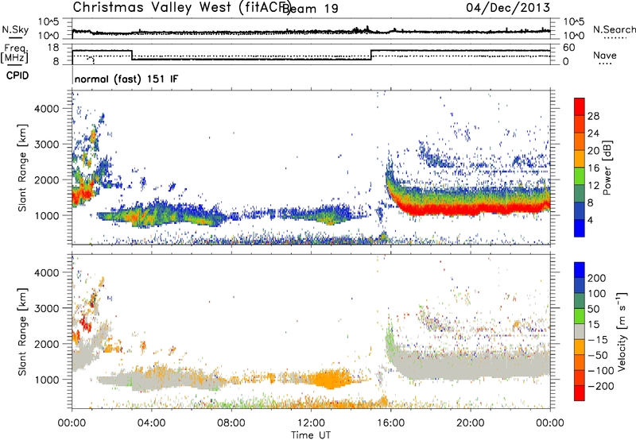Image resolution: width=636 pixels, height=440 pixels.
Task: Click the red high-power band after 16:00
Action: click(471, 210)
